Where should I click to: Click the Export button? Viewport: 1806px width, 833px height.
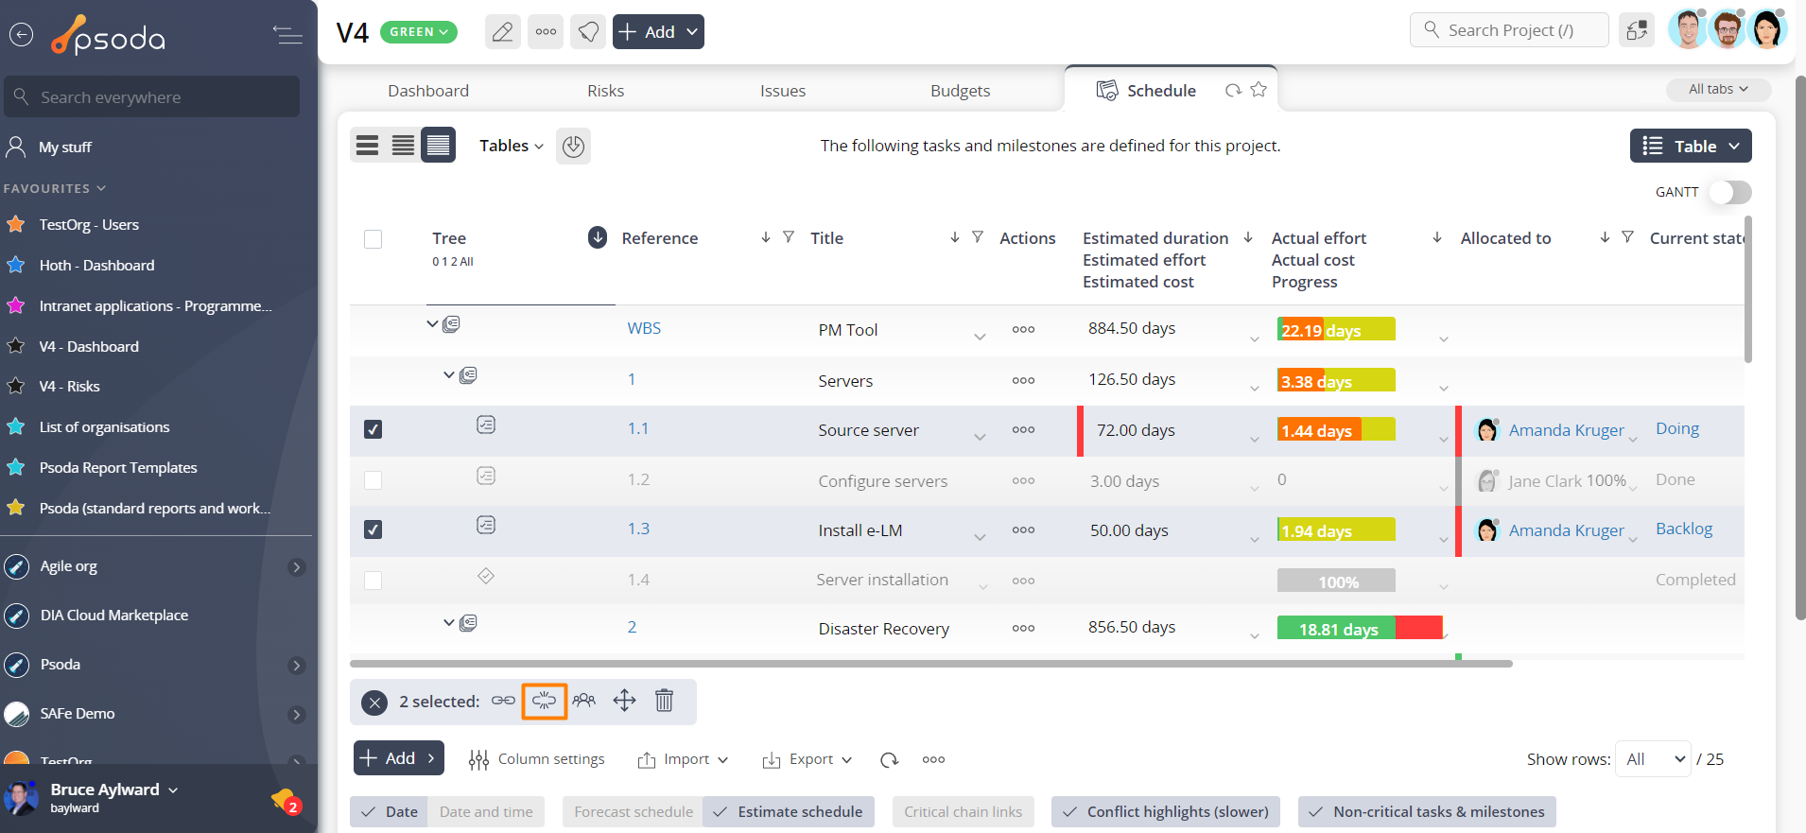(807, 759)
